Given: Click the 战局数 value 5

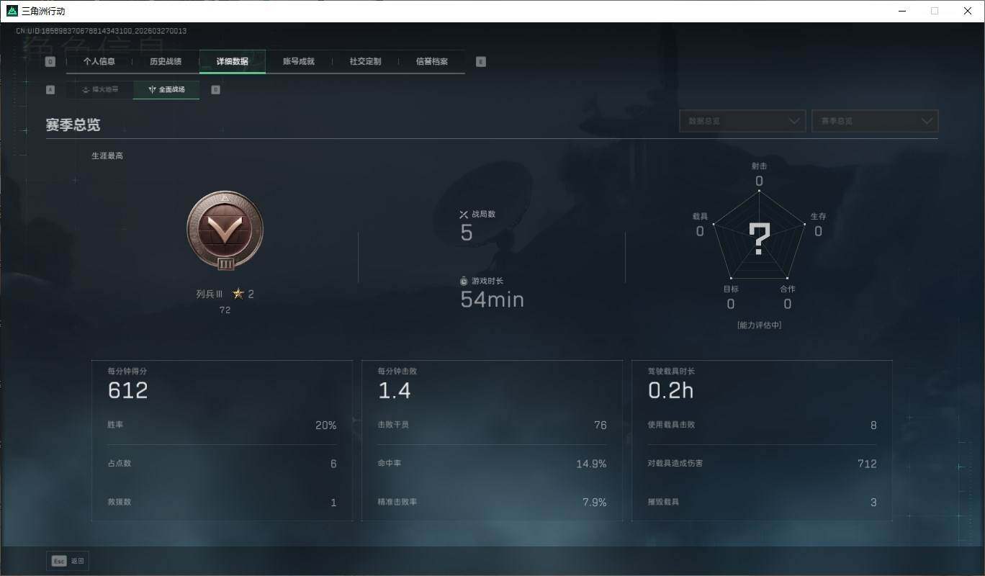Looking at the screenshot, I should pyautogui.click(x=467, y=233).
